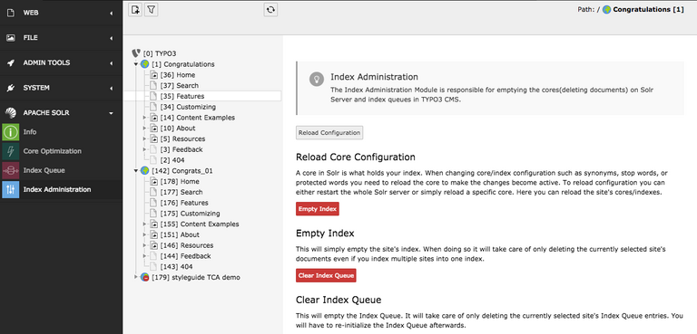Click globe icon of Congratulations site
Viewport: 697px width, 334px height.
144,64
